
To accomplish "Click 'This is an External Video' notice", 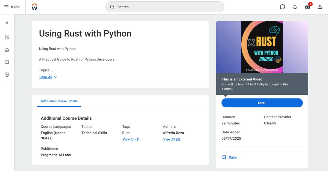I will pyautogui.click(x=242, y=79).
